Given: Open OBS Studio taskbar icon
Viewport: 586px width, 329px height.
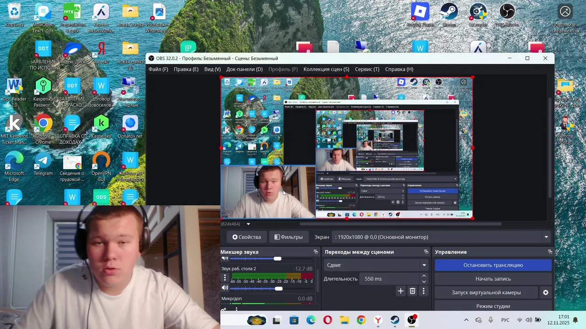Looking at the screenshot, I should (412, 320).
